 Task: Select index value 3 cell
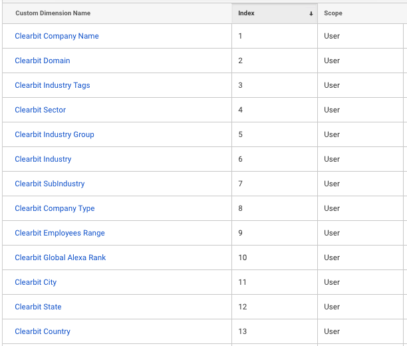275,85
